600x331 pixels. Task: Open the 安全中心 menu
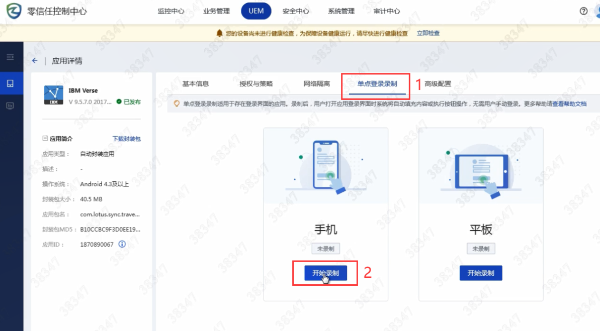click(296, 11)
